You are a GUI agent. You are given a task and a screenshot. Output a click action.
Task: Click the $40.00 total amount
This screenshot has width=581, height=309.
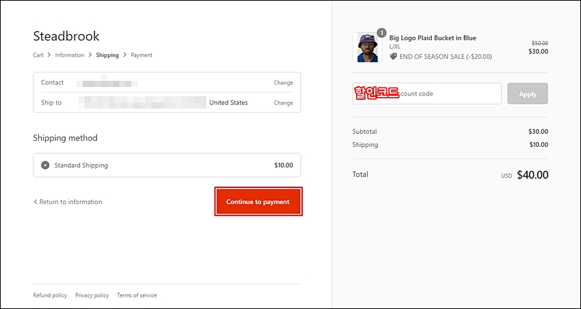(x=532, y=175)
